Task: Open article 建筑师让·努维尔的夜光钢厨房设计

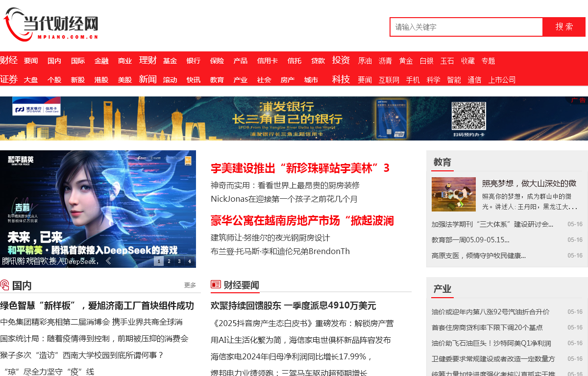Action: tap(270, 237)
